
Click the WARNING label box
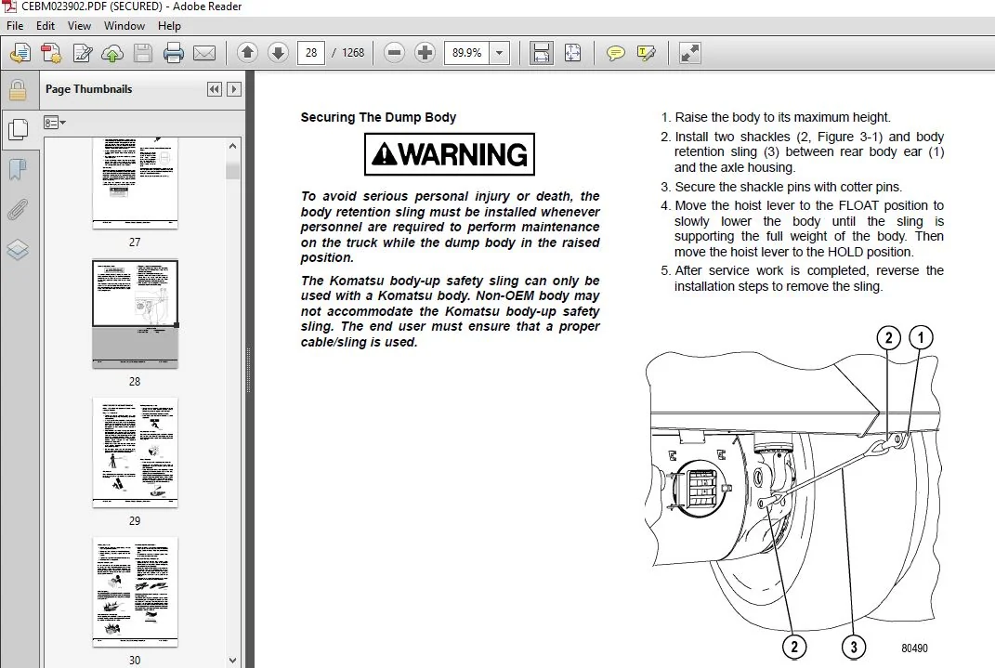tap(450, 154)
